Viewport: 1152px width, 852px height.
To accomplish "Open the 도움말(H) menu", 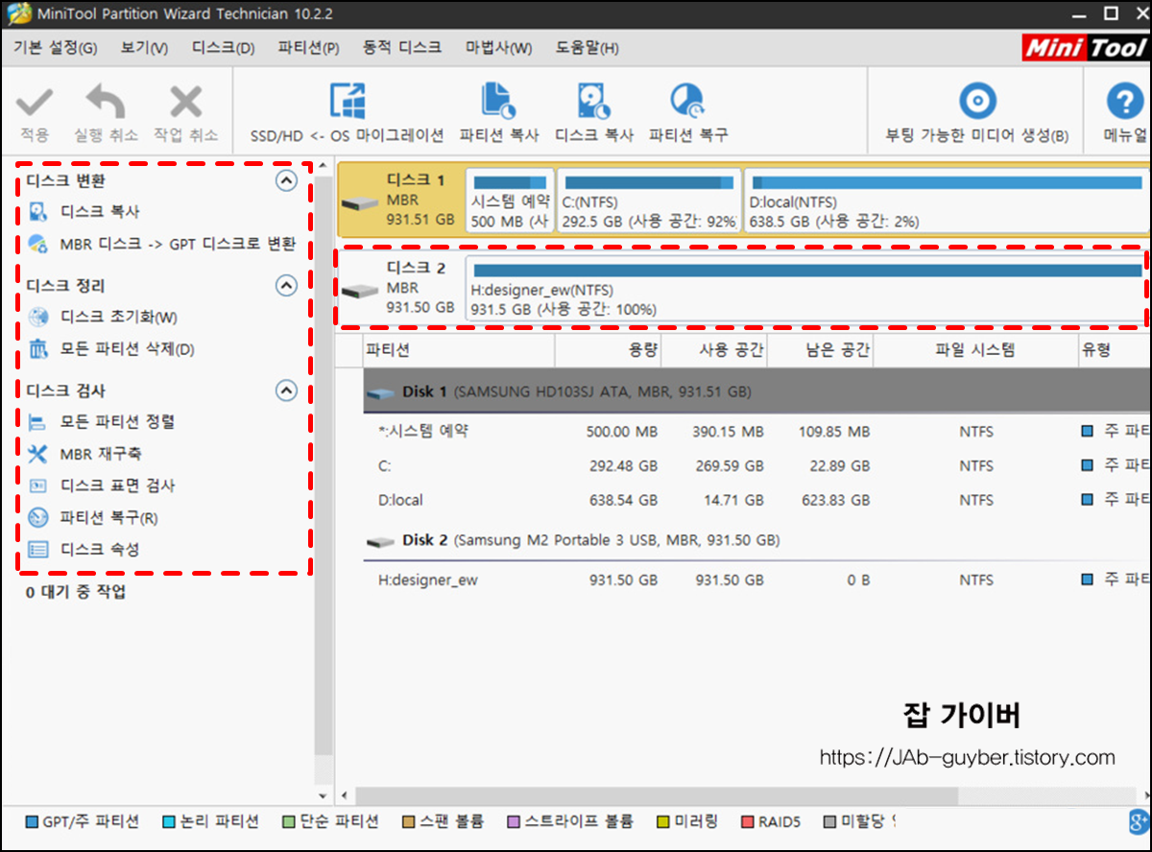I will click(x=587, y=48).
